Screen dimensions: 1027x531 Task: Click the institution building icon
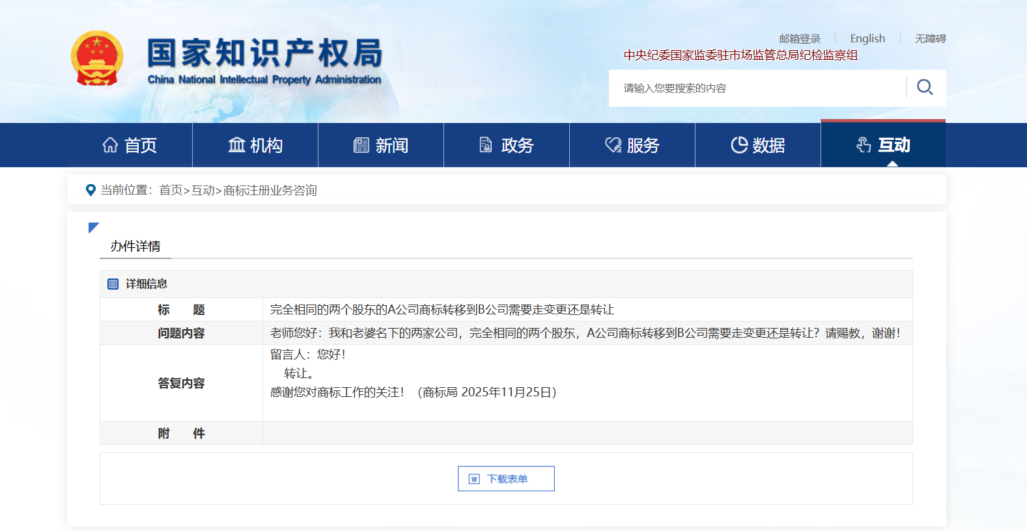[x=236, y=145]
